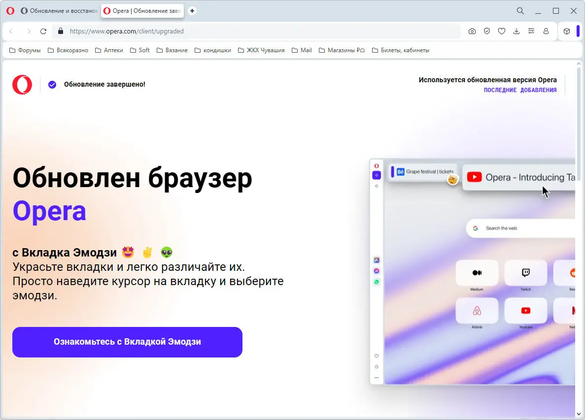Click the Opera logo on the page
Viewport: 585px width, 420px height.
22,85
